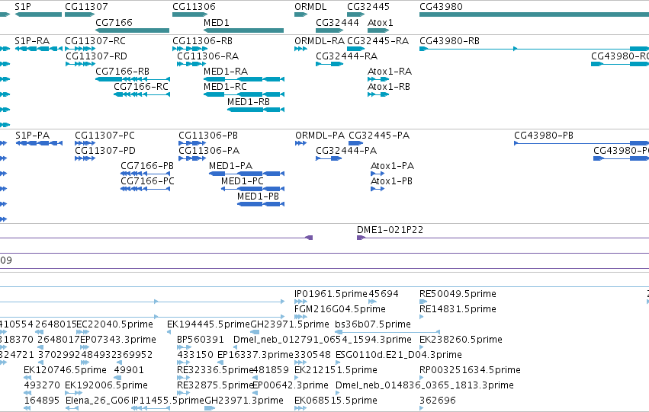
Task: Select protein ORMDL-PA
Action: pyautogui.click(x=301, y=143)
